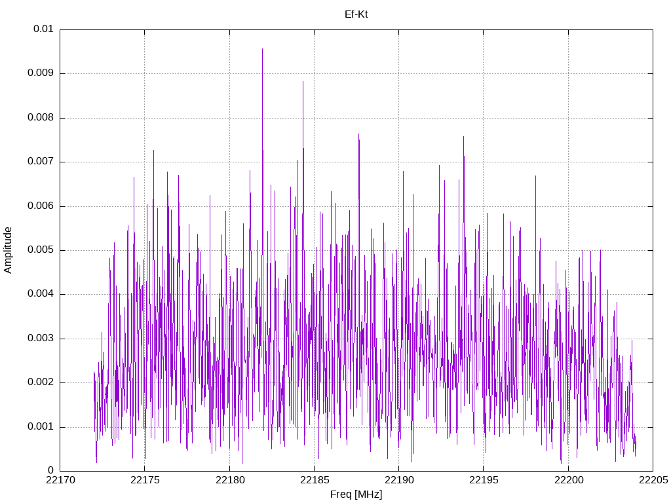Click the 'Amplitude' y-axis label

coord(8,250)
